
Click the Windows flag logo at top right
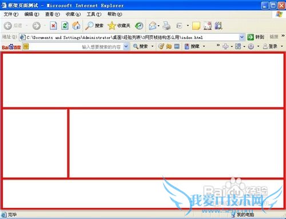click(279, 14)
